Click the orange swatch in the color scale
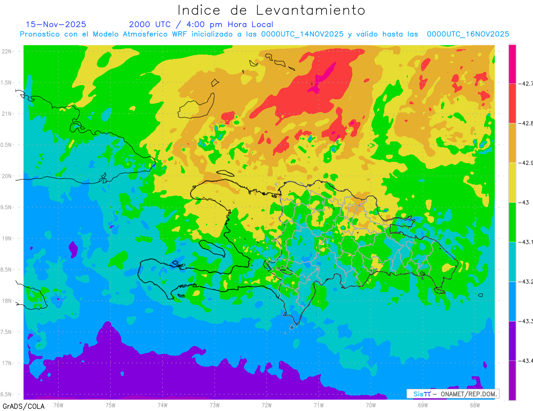Screen dimensions: 533x411 coord(512,143)
